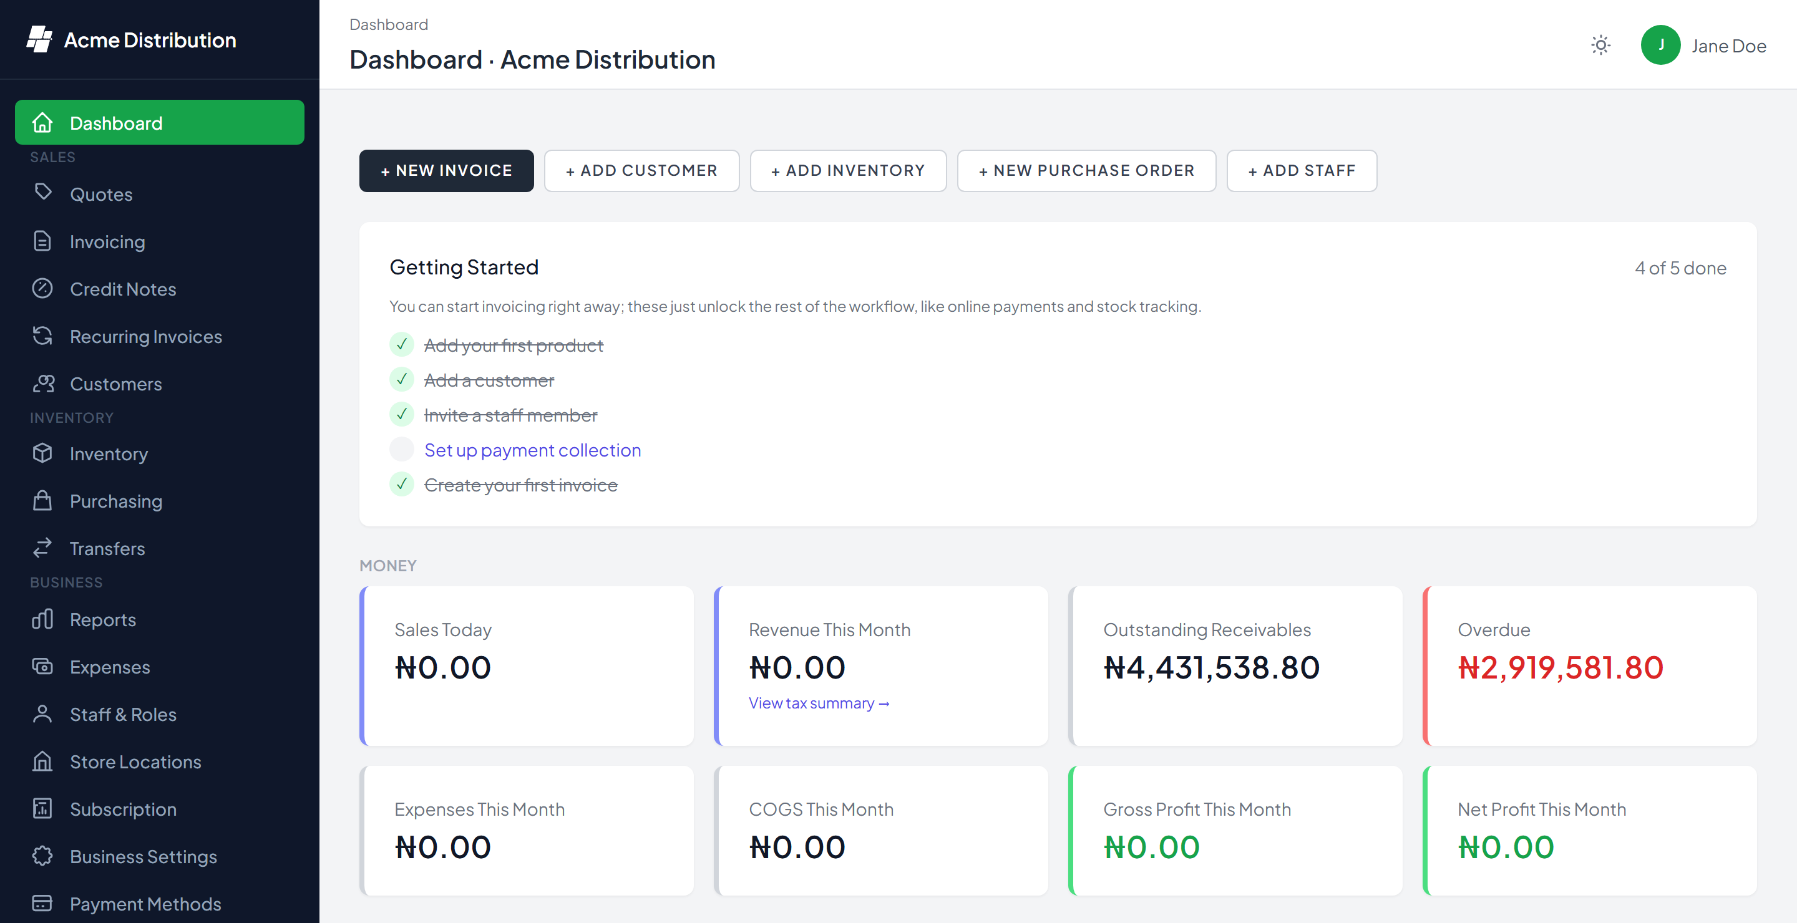
Task: Click the + ADD CUSTOMER button
Action: coord(642,171)
